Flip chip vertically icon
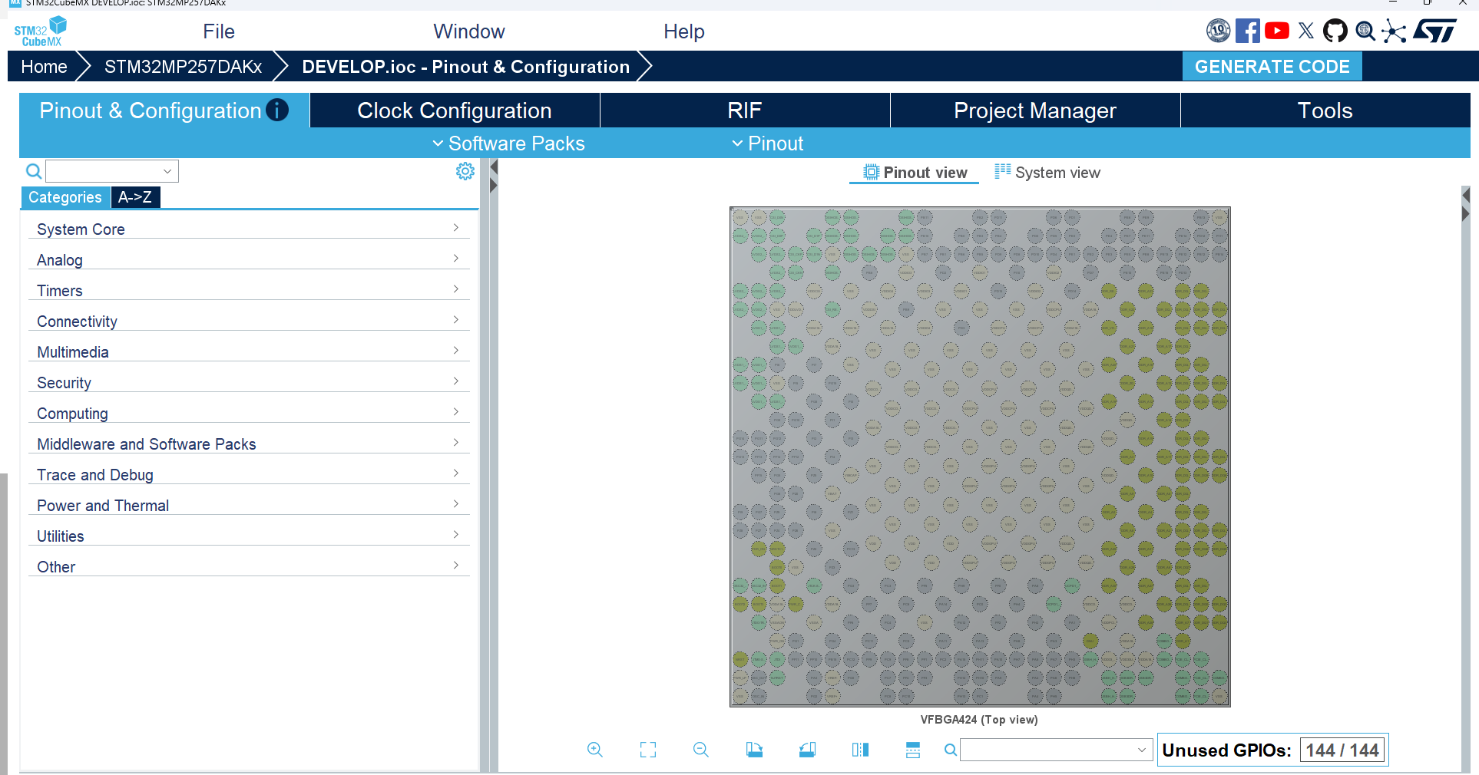The width and height of the screenshot is (1479, 775). click(x=912, y=750)
